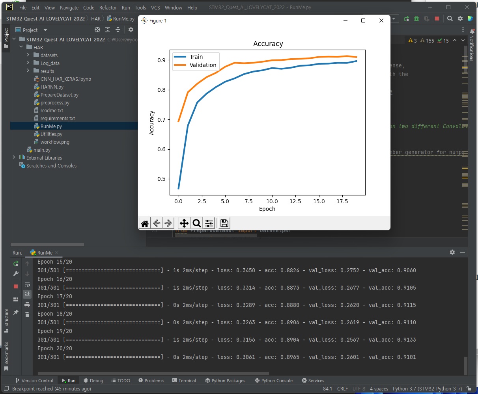Rerun RunMe in the Run panel
The width and height of the screenshot is (478, 394).
[x=16, y=263]
